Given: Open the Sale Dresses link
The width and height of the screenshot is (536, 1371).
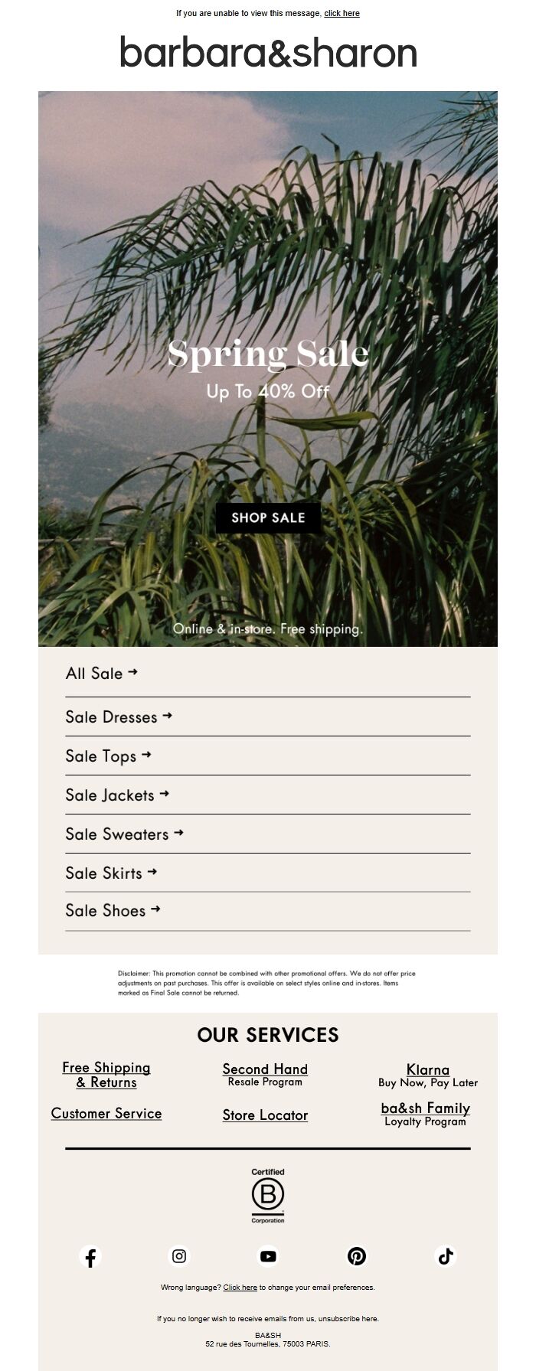Looking at the screenshot, I should tap(113, 717).
